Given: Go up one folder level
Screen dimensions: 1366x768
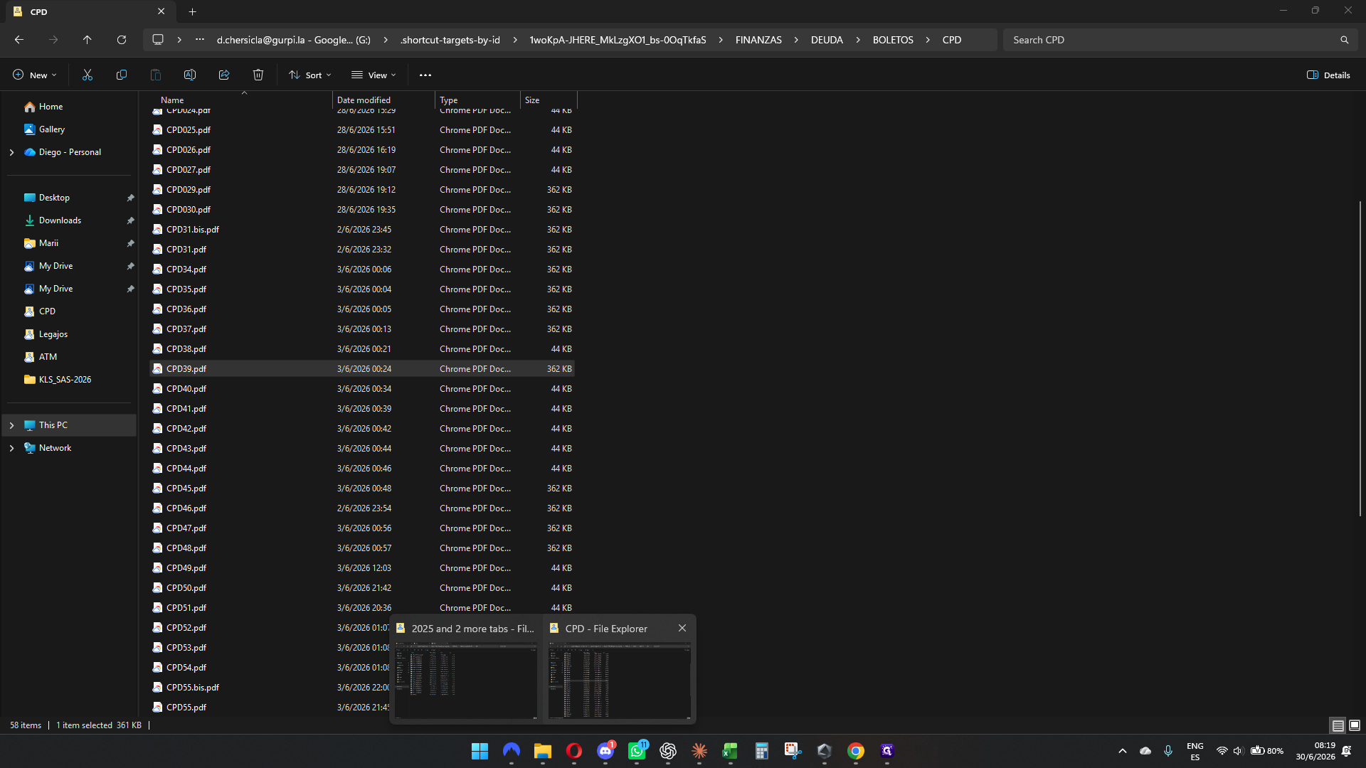Looking at the screenshot, I should (88, 40).
